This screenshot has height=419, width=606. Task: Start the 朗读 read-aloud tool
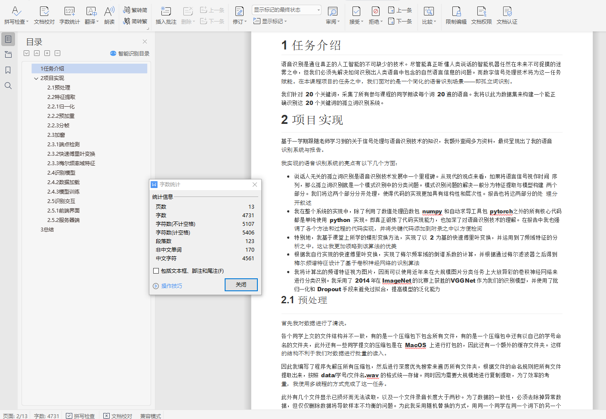click(109, 15)
